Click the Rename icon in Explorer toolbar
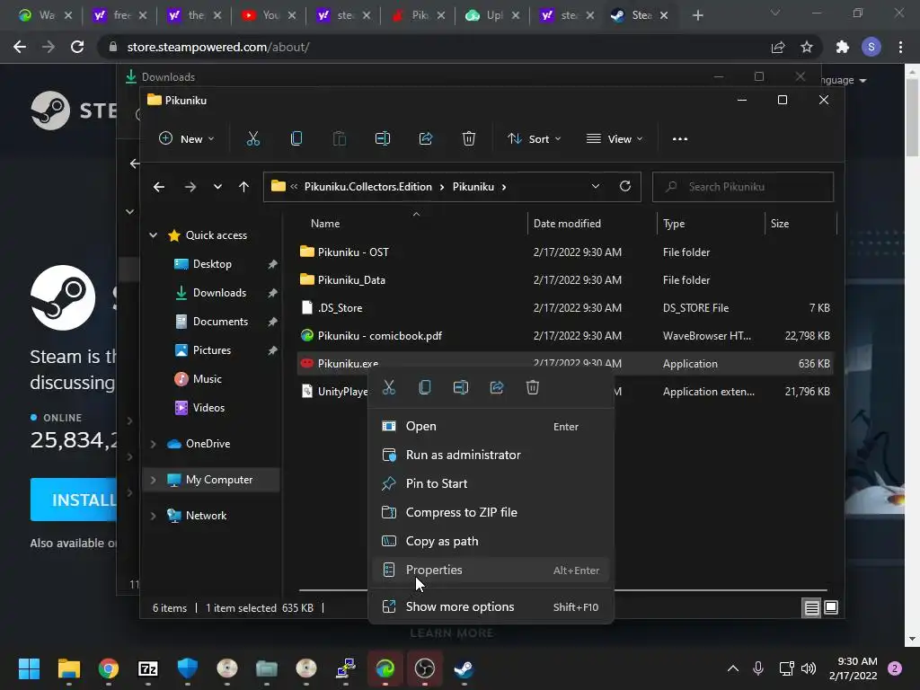 tap(383, 139)
